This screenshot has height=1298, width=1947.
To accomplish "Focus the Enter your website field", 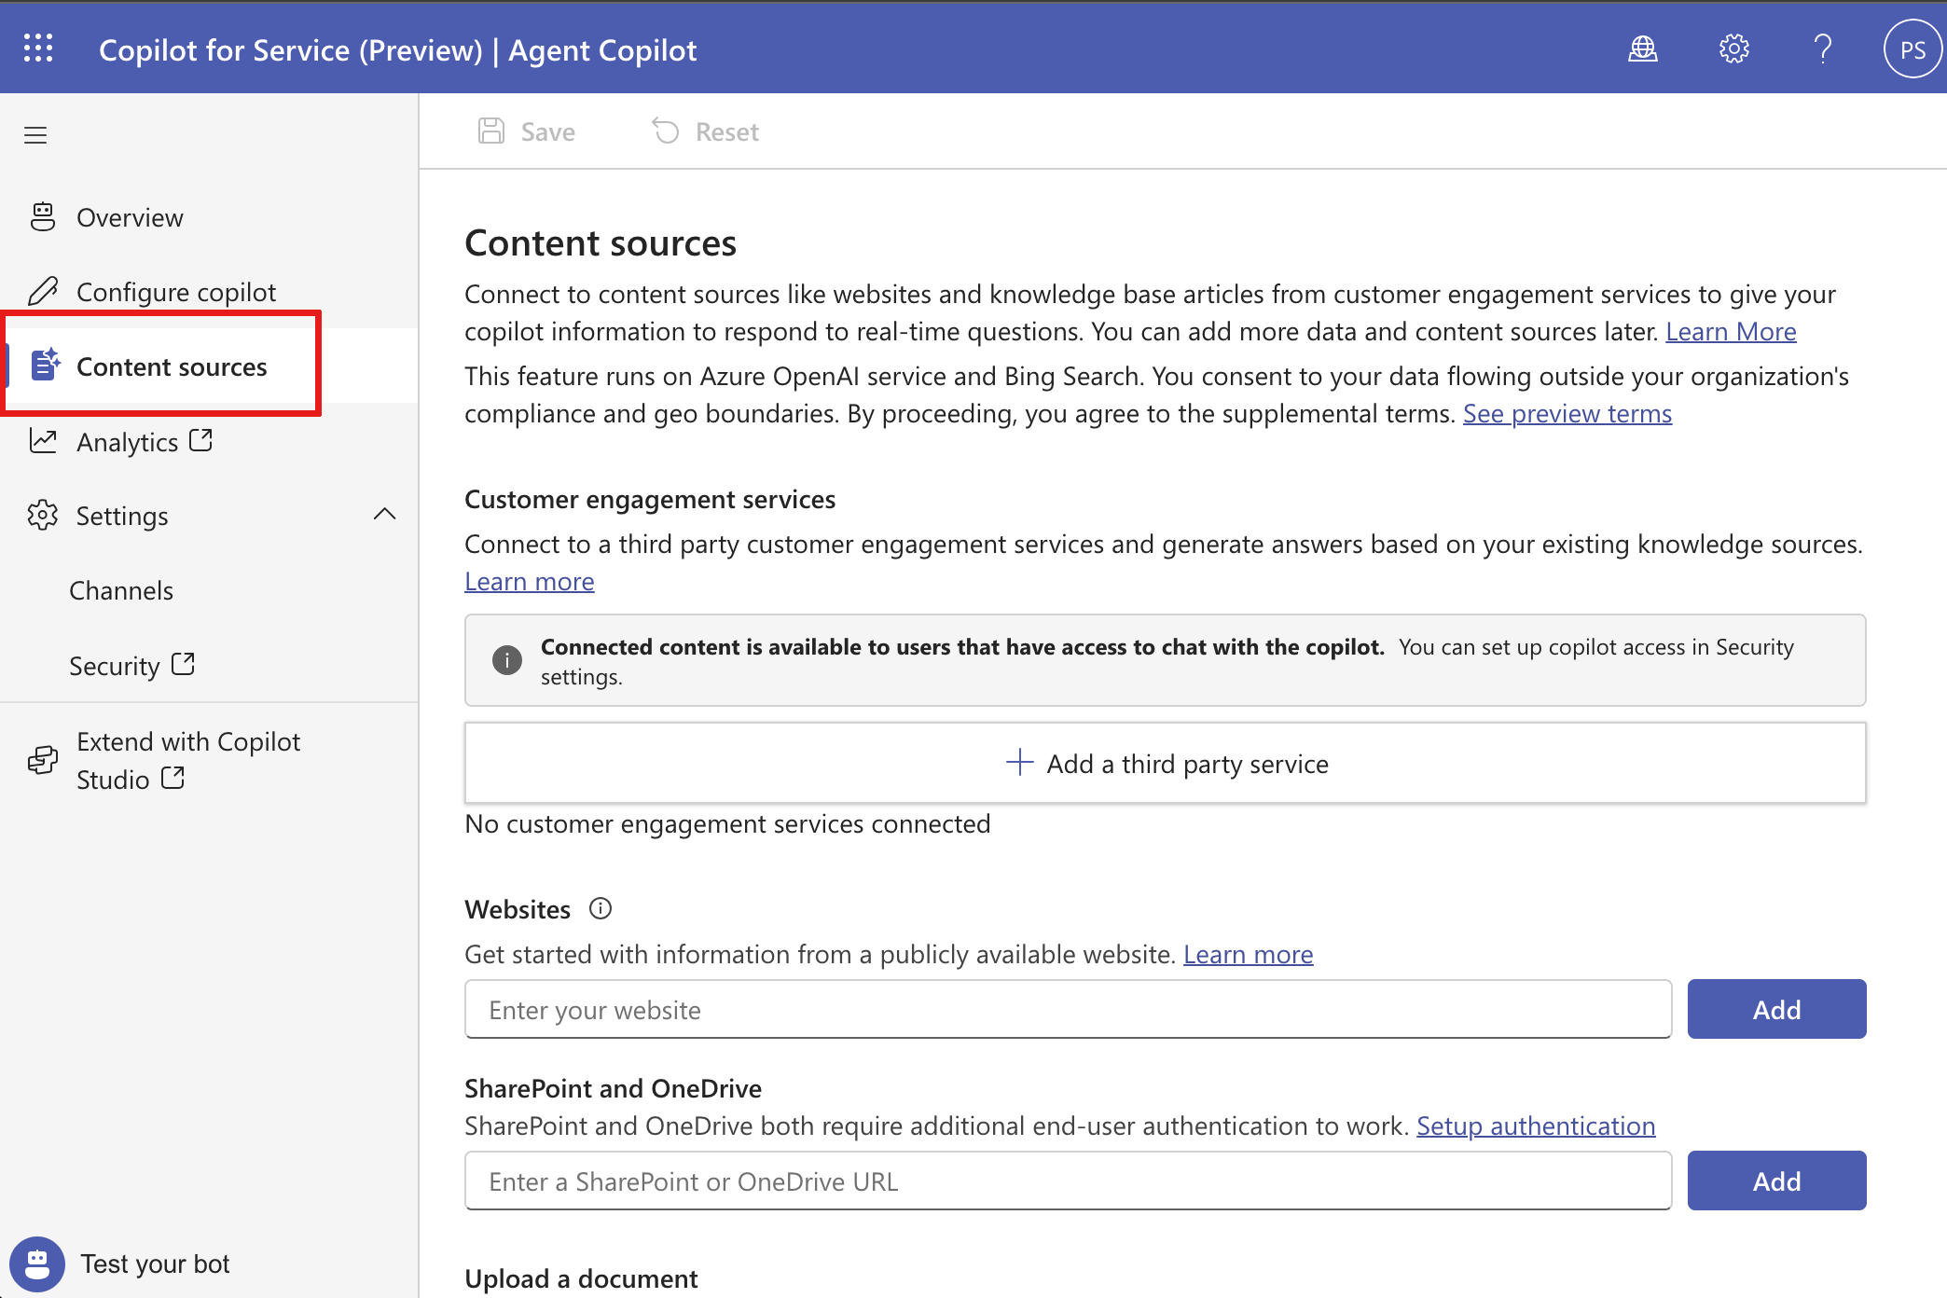I will (1068, 1009).
